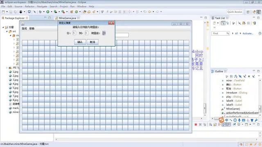Screen dimensions: 262x147
Task: Toggle Console scroll lock icon
Action: click(x=215, y=125)
